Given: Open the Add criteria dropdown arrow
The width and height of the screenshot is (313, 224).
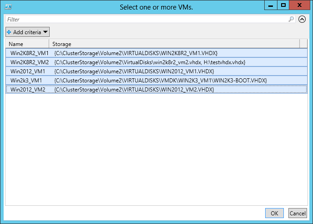Looking at the screenshot, I should click(x=46, y=32).
